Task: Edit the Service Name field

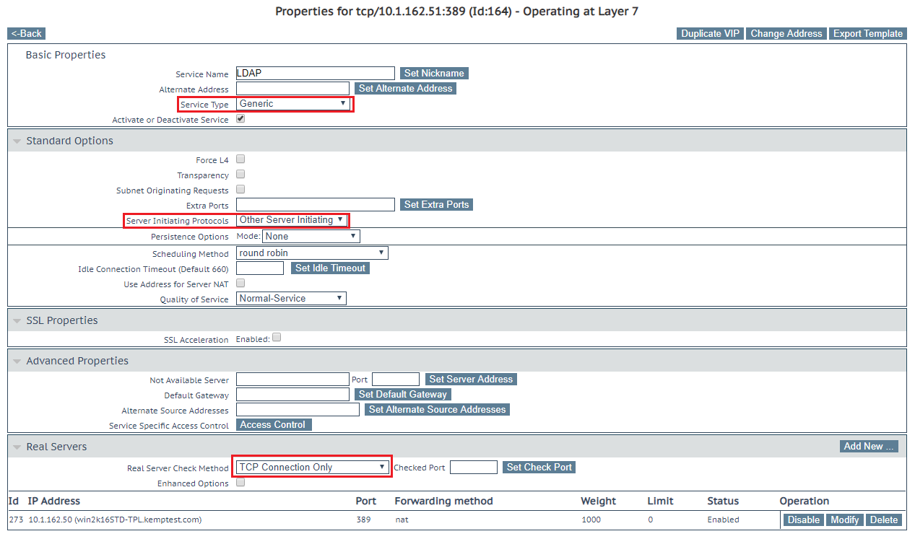Action: [x=316, y=74]
